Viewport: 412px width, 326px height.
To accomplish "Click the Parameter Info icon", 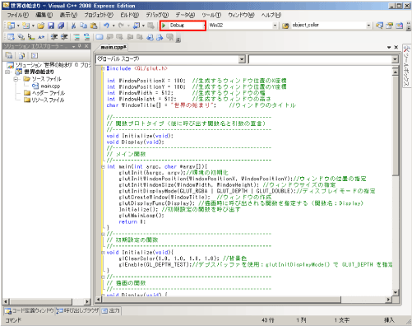I will coord(21,37).
